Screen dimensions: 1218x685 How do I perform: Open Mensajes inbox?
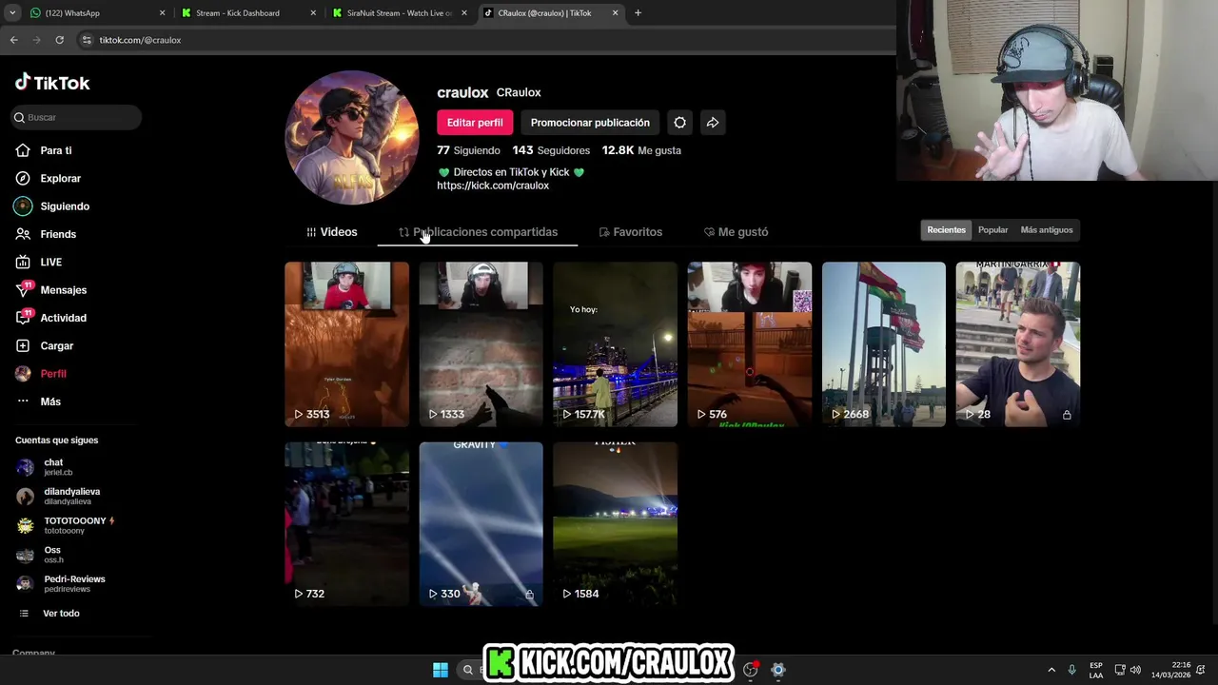63,290
